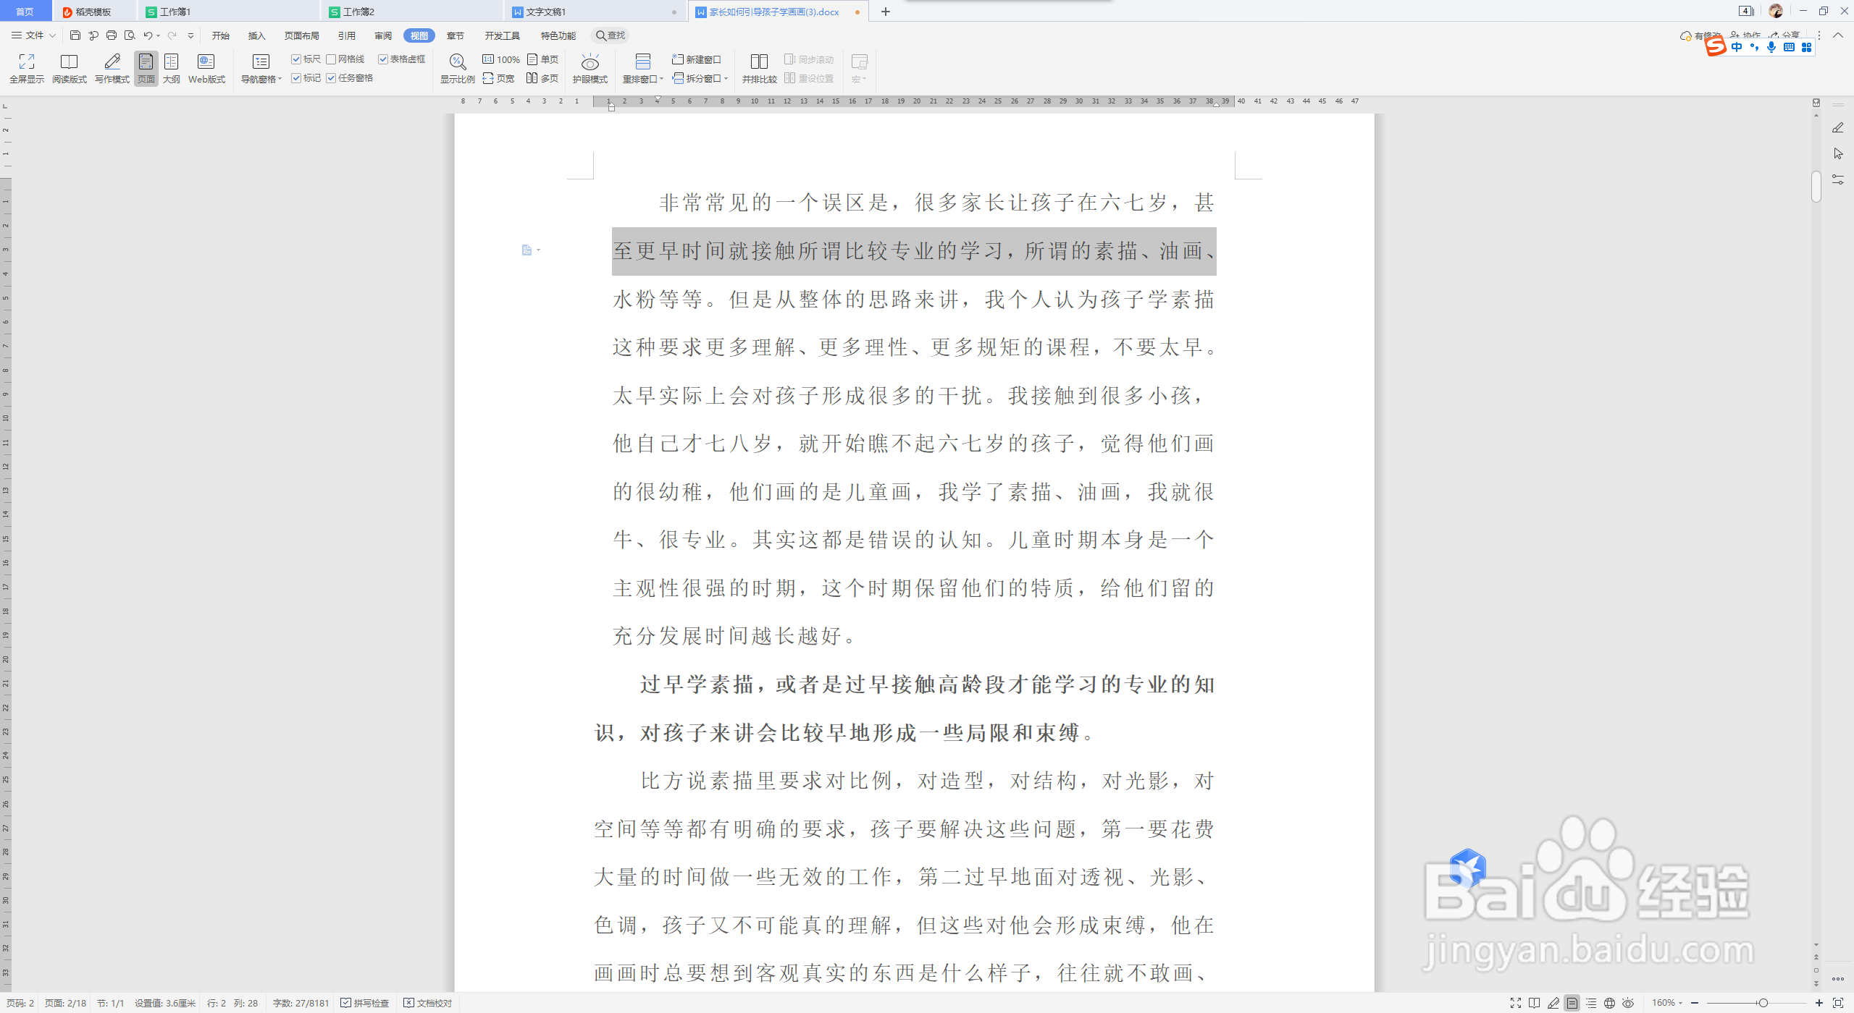The image size is (1854, 1013).
Task: Open writing mode
Action: pos(112,68)
